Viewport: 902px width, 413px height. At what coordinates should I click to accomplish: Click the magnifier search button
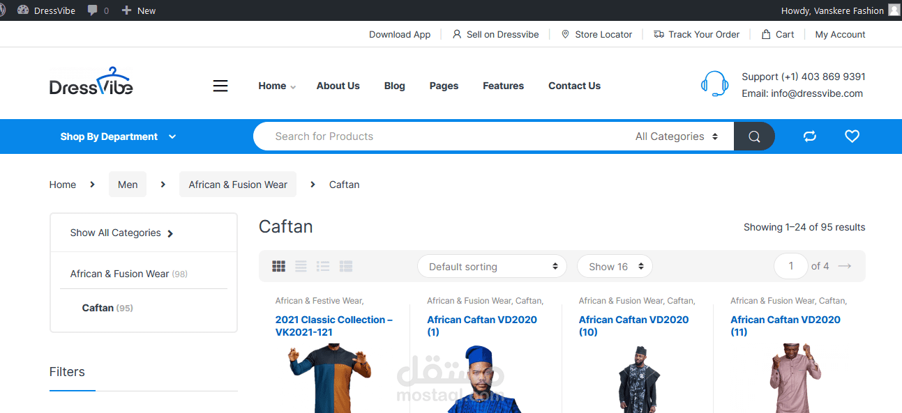pyautogui.click(x=754, y=137)
